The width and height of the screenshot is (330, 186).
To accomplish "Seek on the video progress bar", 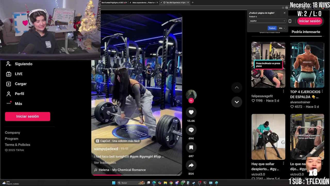I will 137,175.
